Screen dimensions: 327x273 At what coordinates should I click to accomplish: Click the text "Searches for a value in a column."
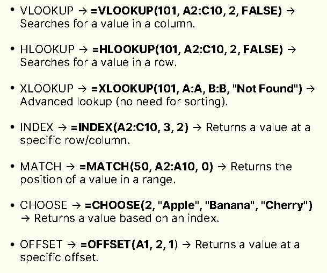[107, 24]
